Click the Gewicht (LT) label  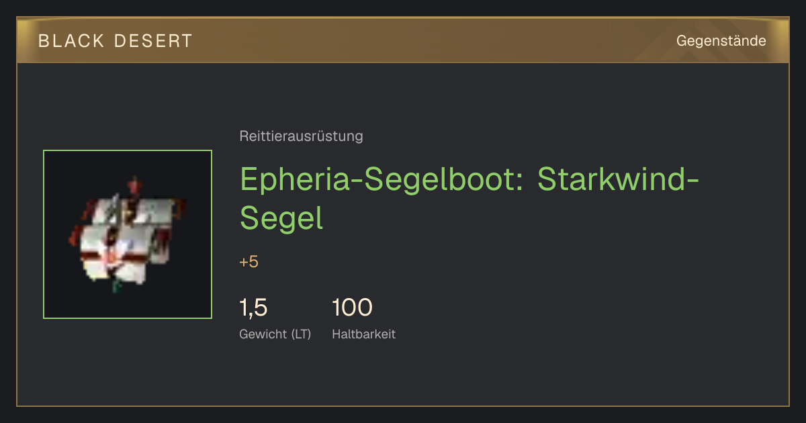[x=275, y=334]
